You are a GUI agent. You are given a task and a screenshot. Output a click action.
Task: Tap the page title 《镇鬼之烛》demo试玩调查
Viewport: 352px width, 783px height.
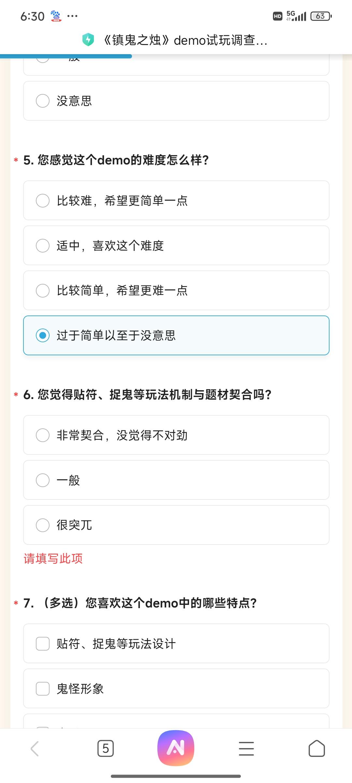click(185, 40)
